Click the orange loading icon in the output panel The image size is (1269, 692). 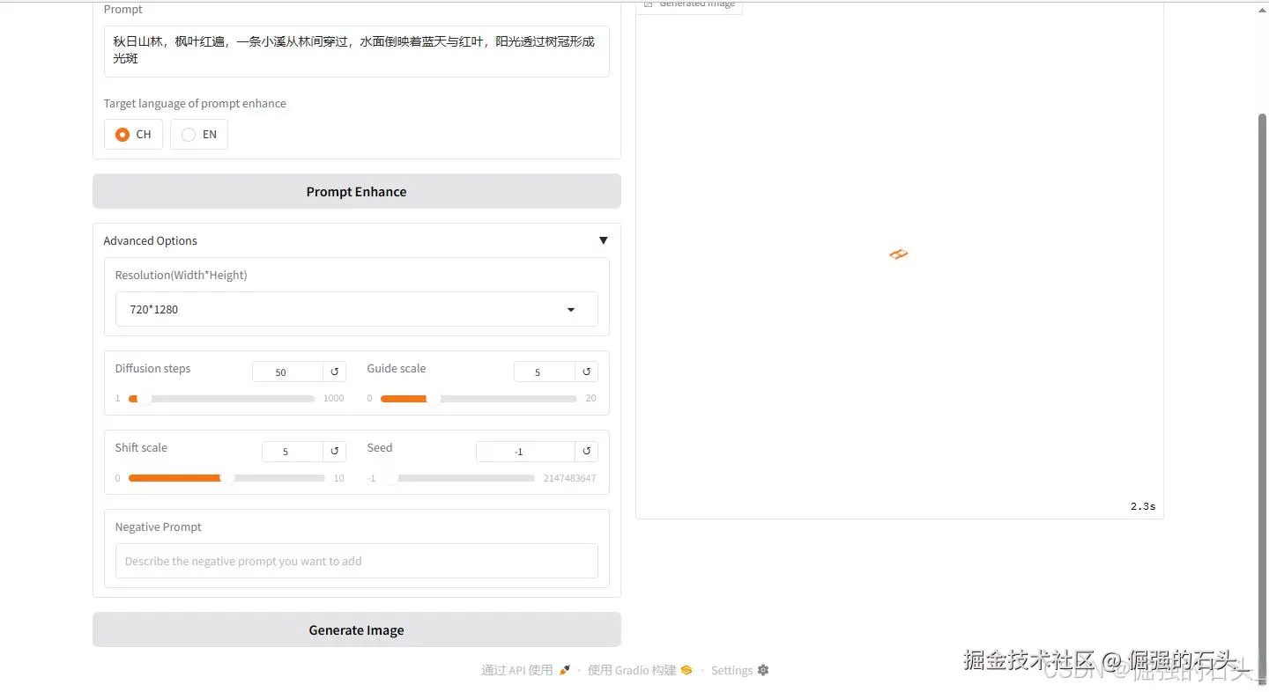(898, 254)
